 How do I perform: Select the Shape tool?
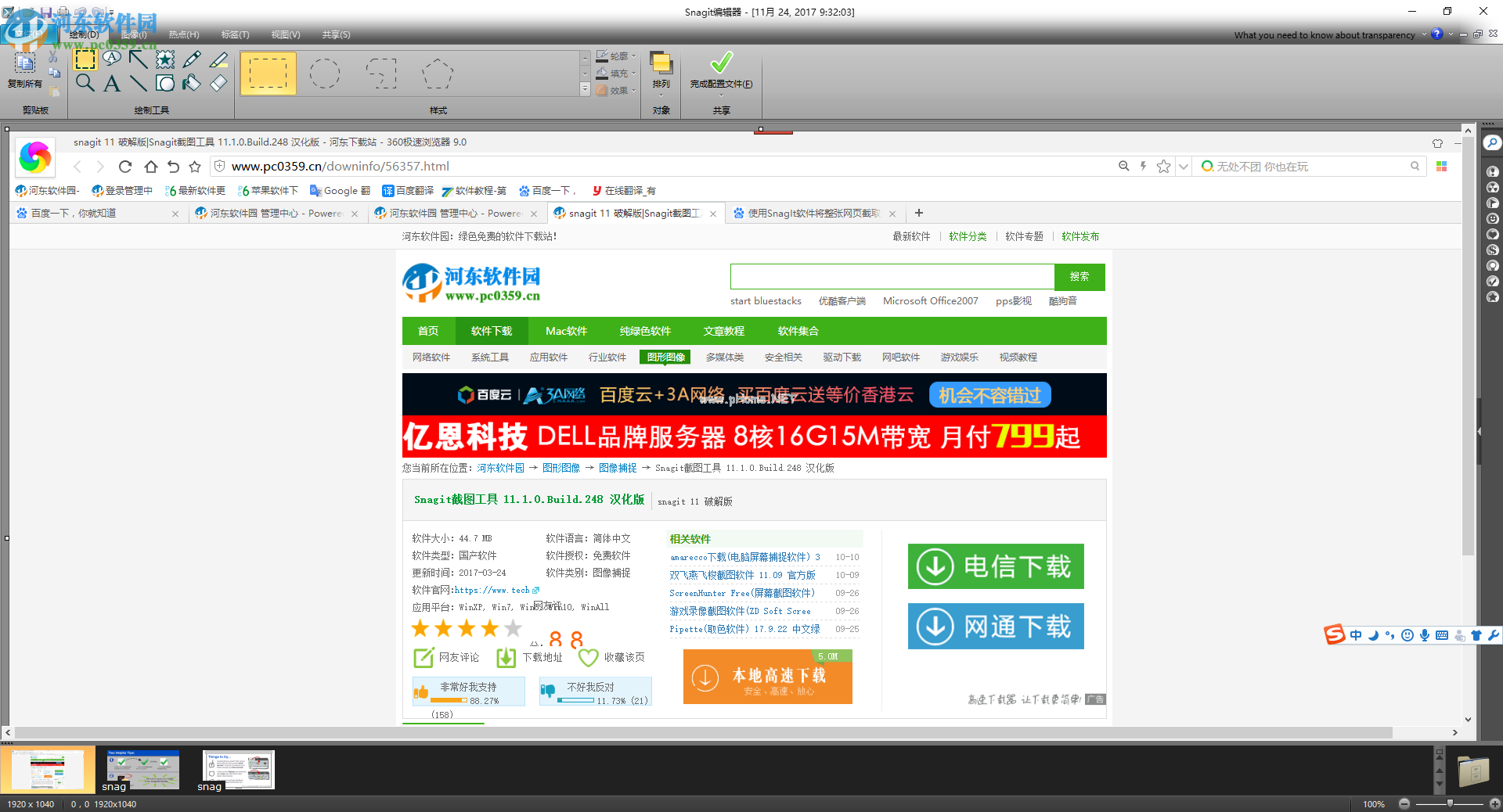click(x=165, y=83)
